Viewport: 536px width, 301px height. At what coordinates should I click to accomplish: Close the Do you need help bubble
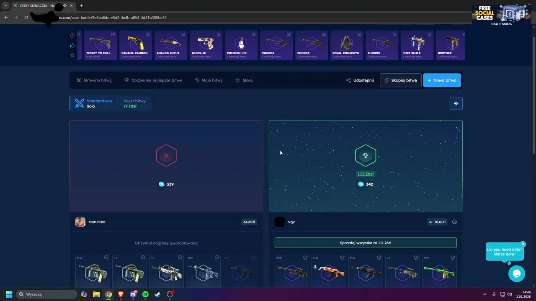523,244
